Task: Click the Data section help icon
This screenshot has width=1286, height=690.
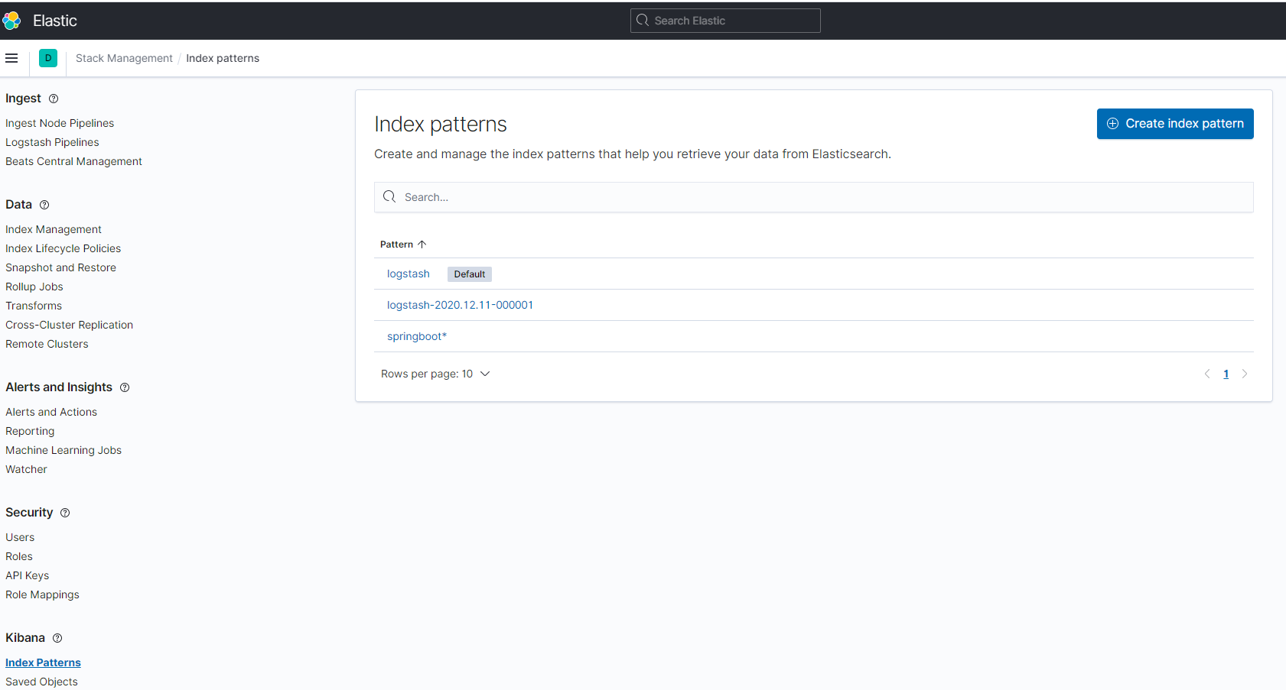Action: (44, 205)
